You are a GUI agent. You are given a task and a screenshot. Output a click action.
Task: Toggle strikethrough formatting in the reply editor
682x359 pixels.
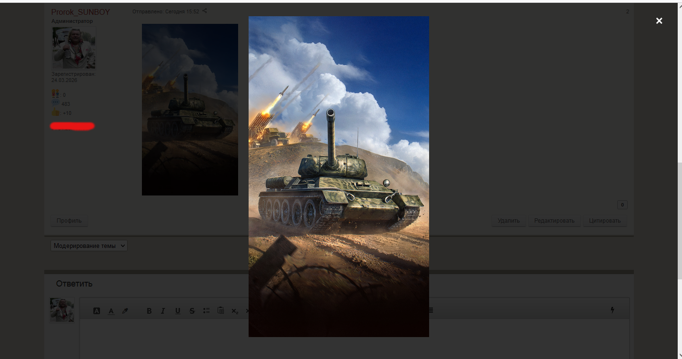tap(192, 311)
